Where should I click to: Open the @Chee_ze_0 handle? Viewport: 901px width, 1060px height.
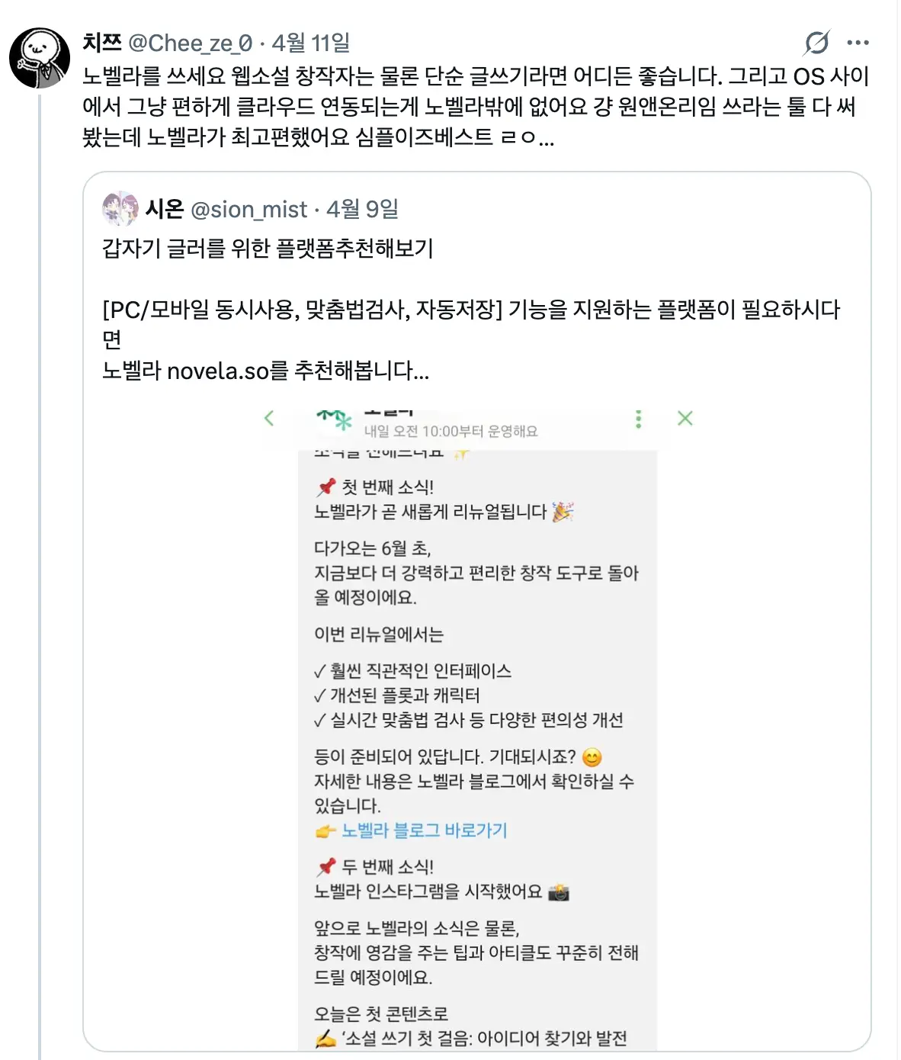click(x=190, y=43)
